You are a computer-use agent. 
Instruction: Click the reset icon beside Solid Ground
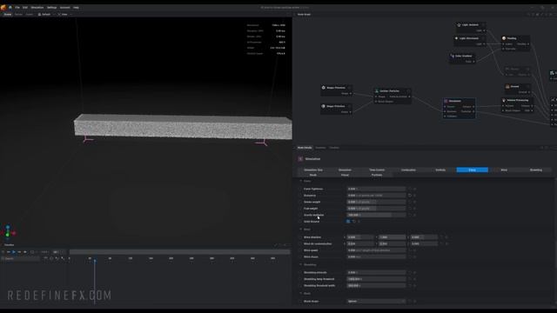(354, 222)
